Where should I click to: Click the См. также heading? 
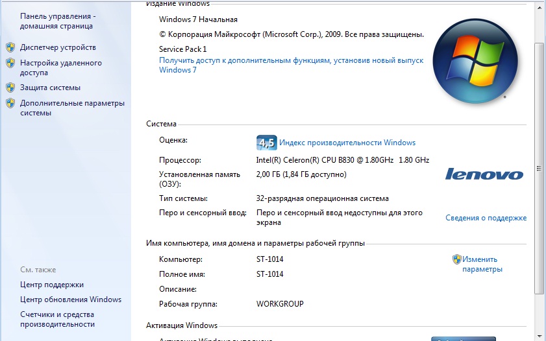(38, 270)
